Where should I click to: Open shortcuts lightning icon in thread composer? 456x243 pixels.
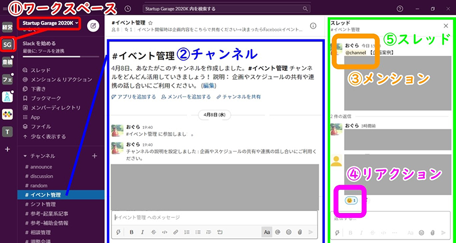[337, 233]
